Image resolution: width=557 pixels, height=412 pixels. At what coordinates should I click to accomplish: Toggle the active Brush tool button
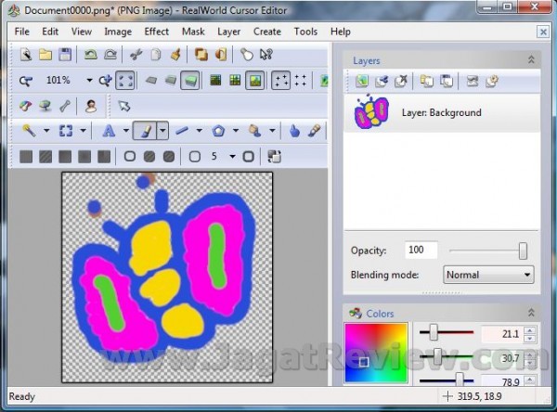(x=144, y=131)
